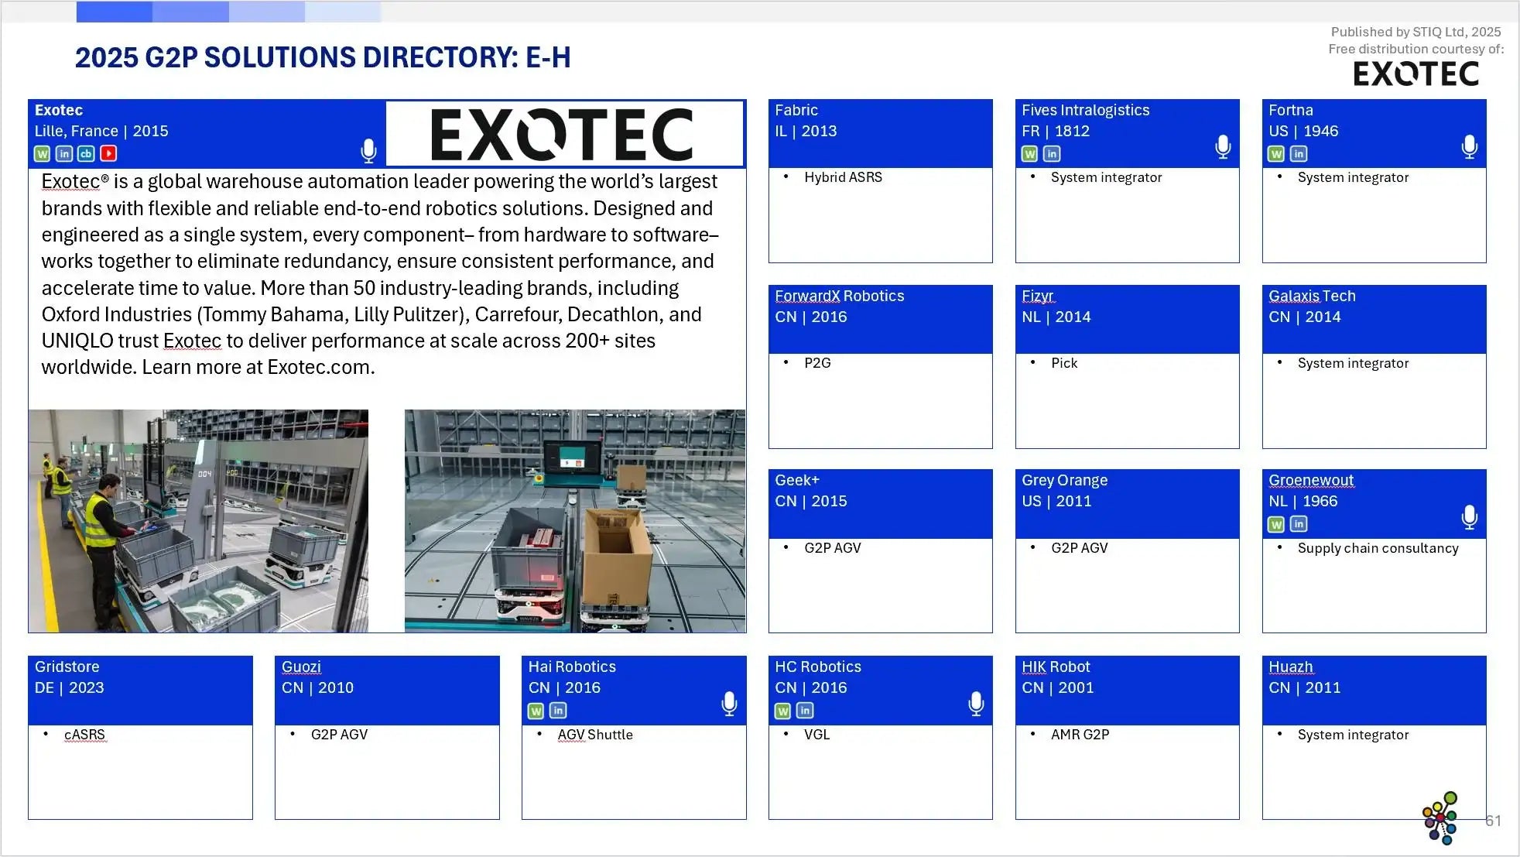Click the EXOTEC logo under 'Free distribution courtesy of'

pos(1416,74)
